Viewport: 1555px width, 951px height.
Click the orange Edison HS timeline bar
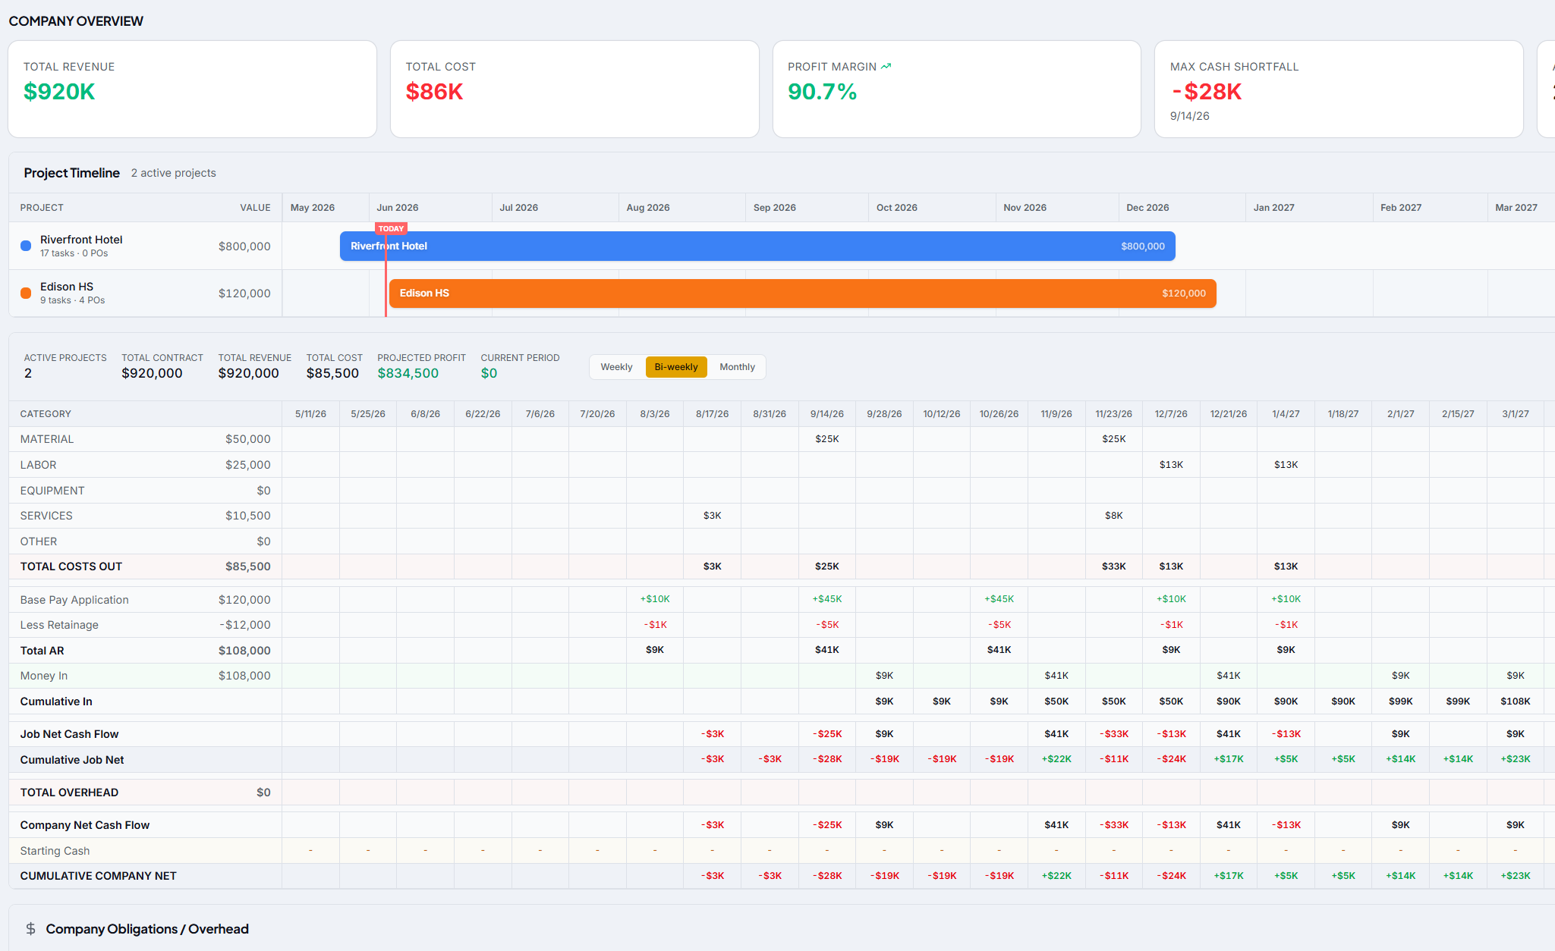pyautogui.click(x=803, y=293)
